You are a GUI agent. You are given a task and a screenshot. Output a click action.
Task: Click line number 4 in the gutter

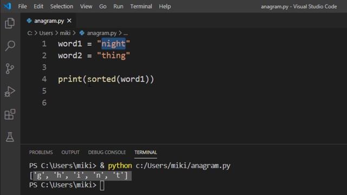click(44, 79)
